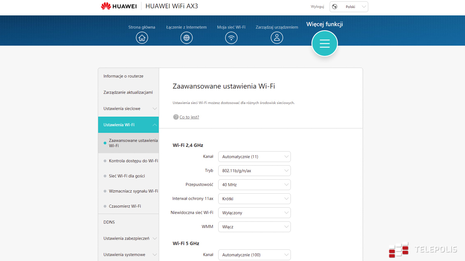Click the home icon for Strona główna
The height and width of the screenshot is (261, 465).
142,38
